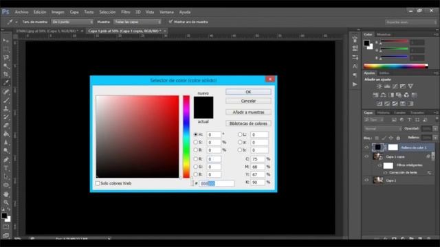Open Tam. de muestra dropdown

click(72, 22)
